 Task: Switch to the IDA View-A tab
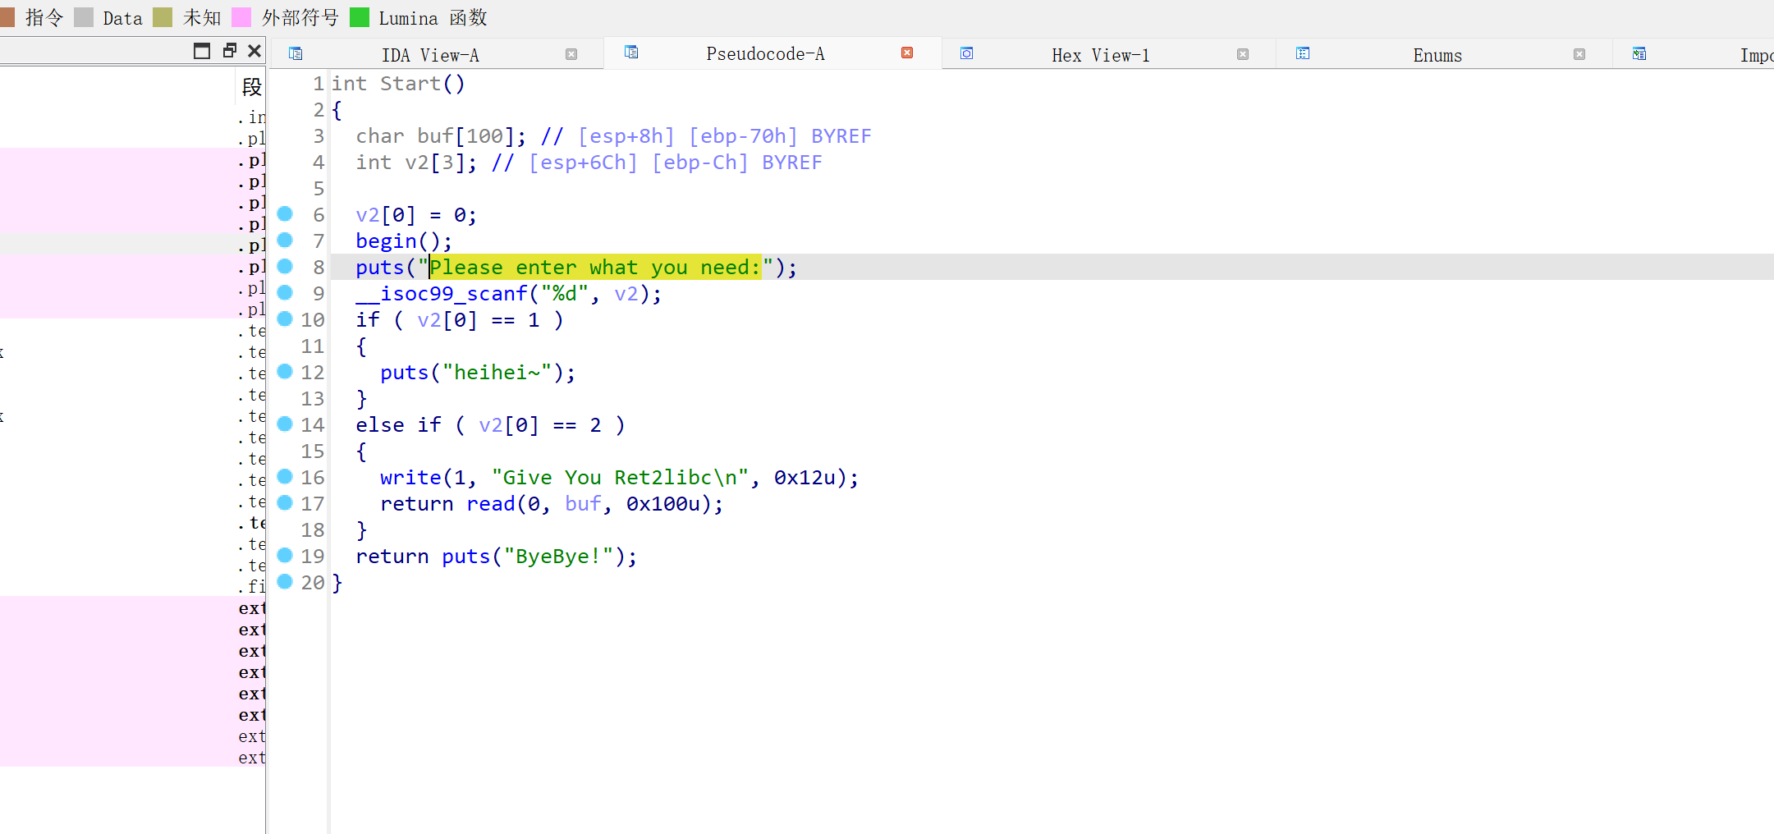429,55
